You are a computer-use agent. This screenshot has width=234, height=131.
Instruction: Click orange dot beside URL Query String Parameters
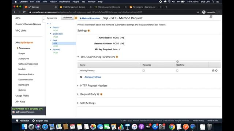(x=117, y=57)
